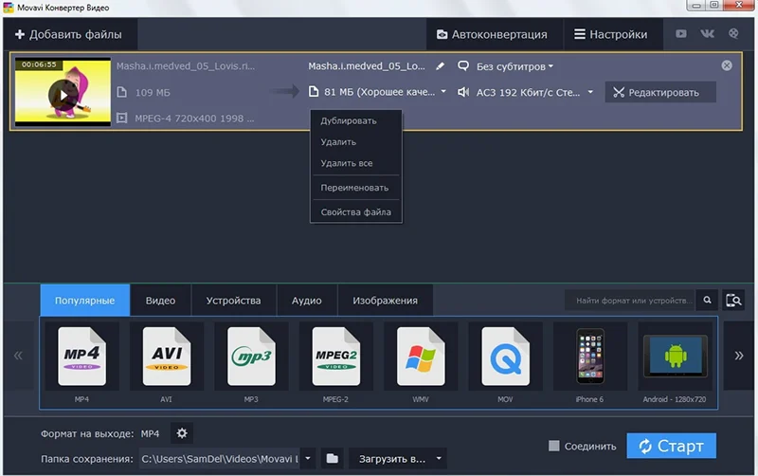Click the Добавить файлы button

(x=69, y=34)
